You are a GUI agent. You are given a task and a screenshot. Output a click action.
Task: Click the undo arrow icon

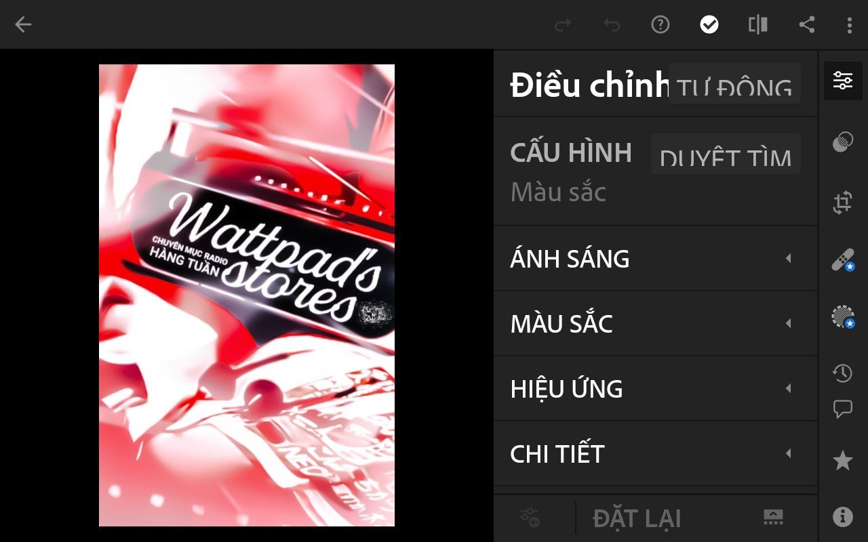(612, 25)
